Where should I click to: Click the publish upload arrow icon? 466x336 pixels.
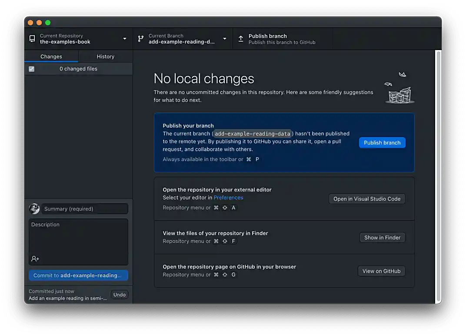tap(241, 39)
